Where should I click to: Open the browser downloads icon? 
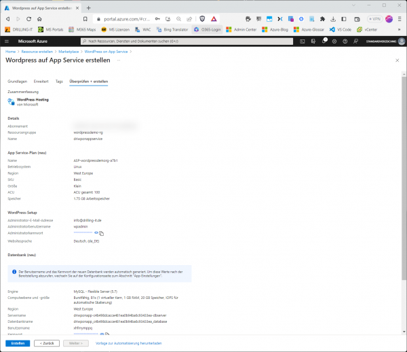(x=333, y=19)
